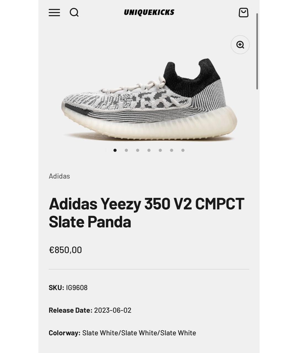Screen dimensions: 298x353
Task: Open the hamburger navigation menu
Action: (54, 13)
